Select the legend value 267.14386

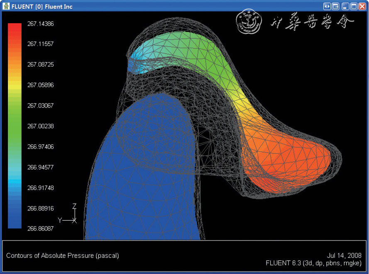40,24
